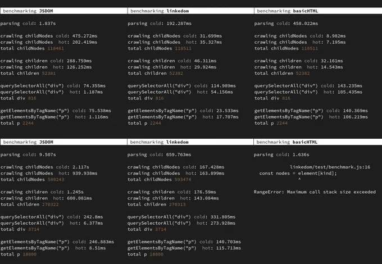Click total children count 270322
Viewport: 382px width, 264px height.
(x=50, y=204)
